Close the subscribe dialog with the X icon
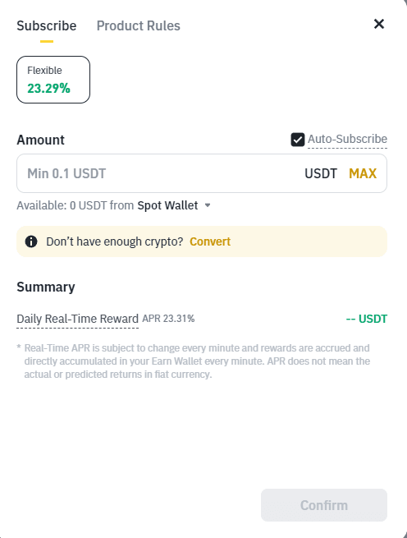The image size is (407, 538). [x=379, y=24]
